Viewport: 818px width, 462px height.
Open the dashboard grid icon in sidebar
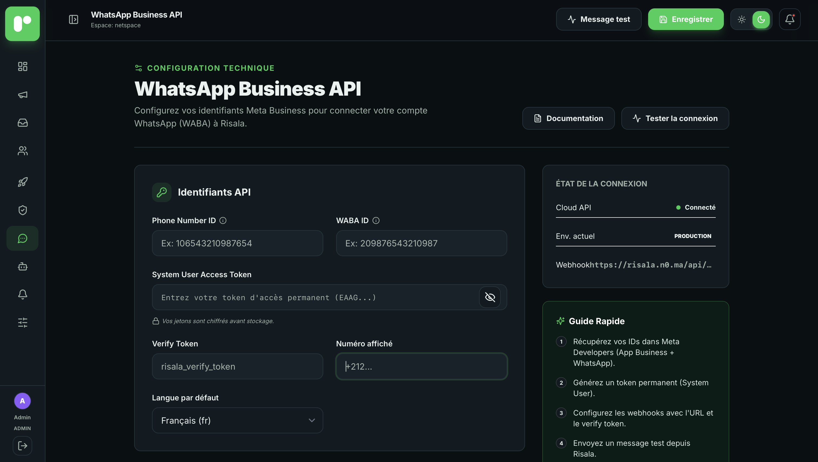coord(22,66)
